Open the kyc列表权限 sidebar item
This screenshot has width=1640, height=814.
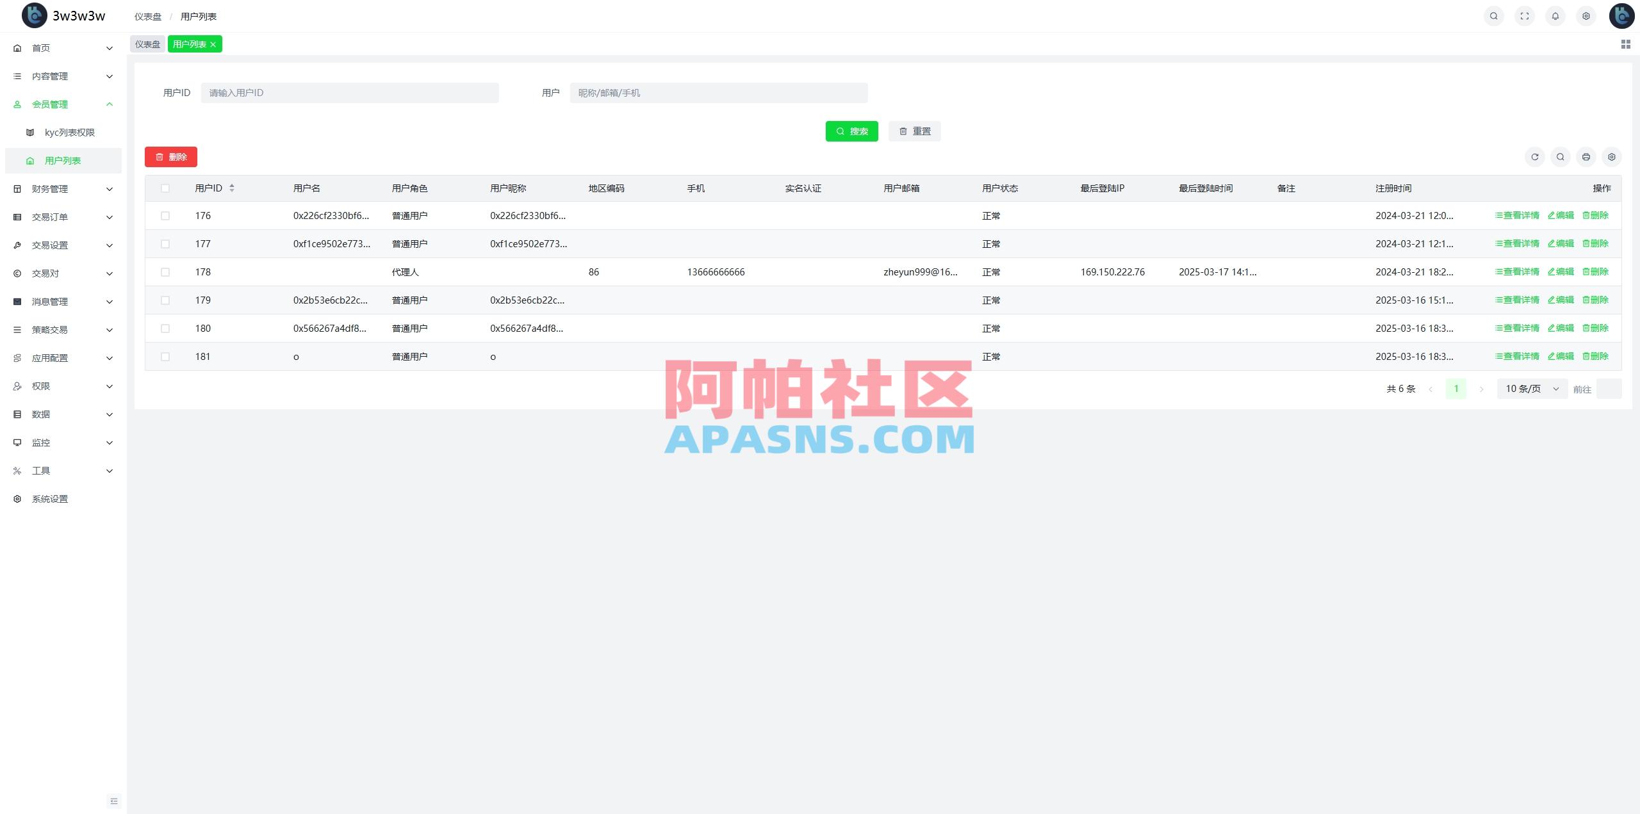(69, 132)
